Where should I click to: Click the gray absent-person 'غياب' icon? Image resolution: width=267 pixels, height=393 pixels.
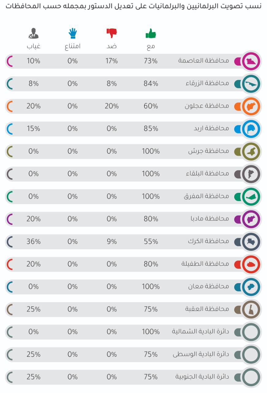(33, 33)
